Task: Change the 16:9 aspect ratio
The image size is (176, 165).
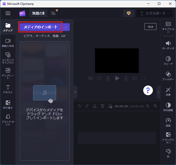Action: pyautogui.click(x=150, y=27)
